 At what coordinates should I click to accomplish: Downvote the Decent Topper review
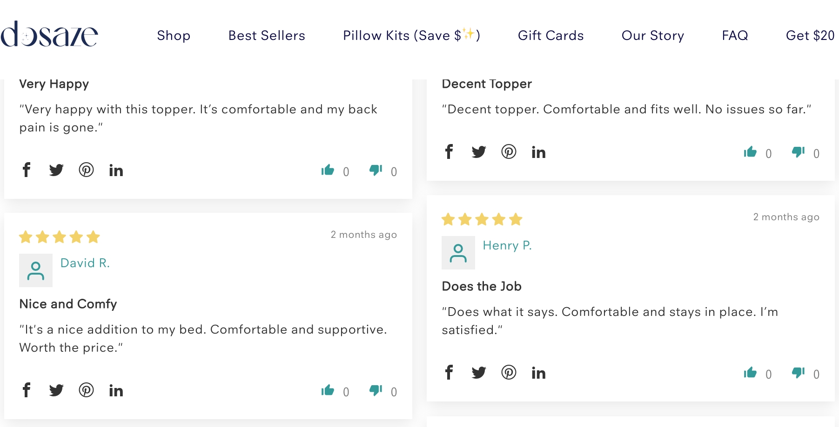point(799,151)
